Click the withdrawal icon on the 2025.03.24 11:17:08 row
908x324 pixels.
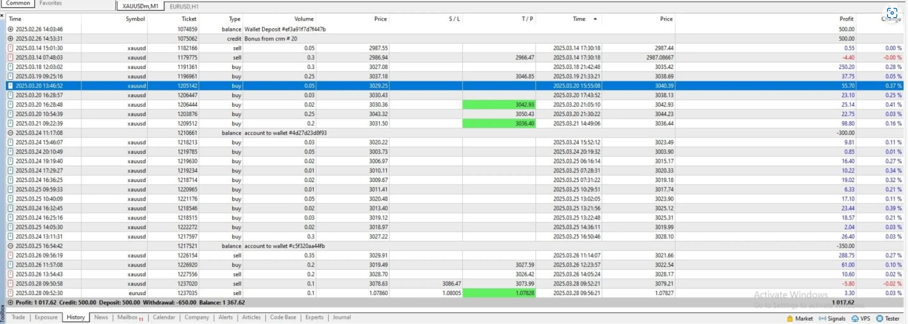10,133
